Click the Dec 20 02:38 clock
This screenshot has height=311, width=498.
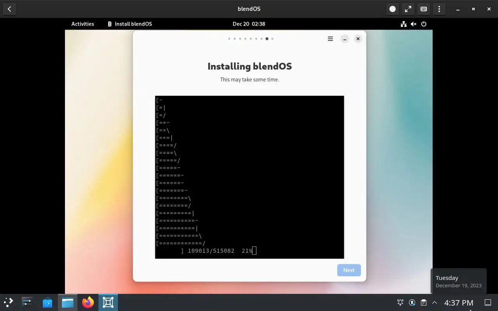tap(249, 24)
